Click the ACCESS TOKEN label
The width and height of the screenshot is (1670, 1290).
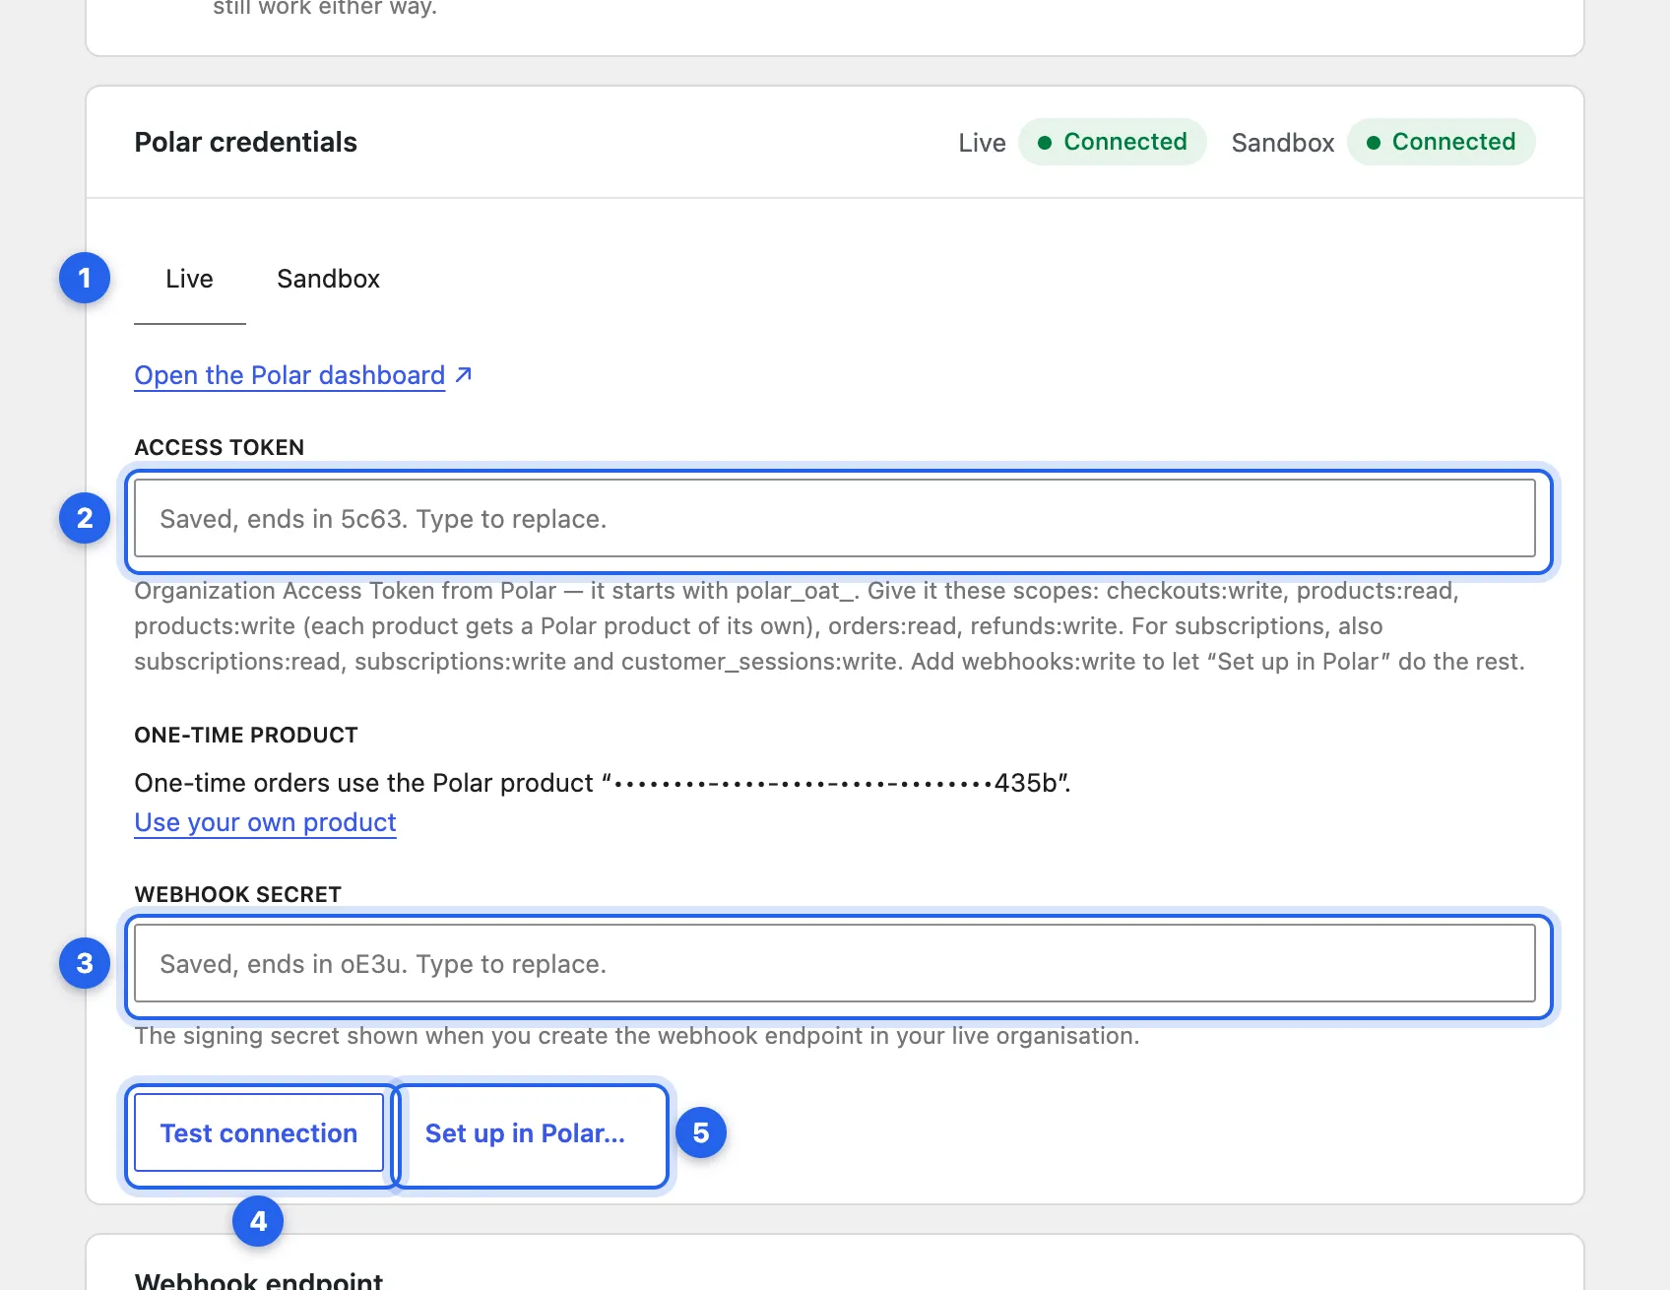point(220,447)
